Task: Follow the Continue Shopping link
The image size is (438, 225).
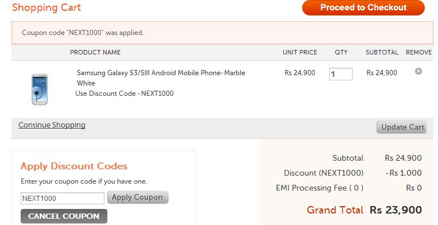Action: pos(52,125)
